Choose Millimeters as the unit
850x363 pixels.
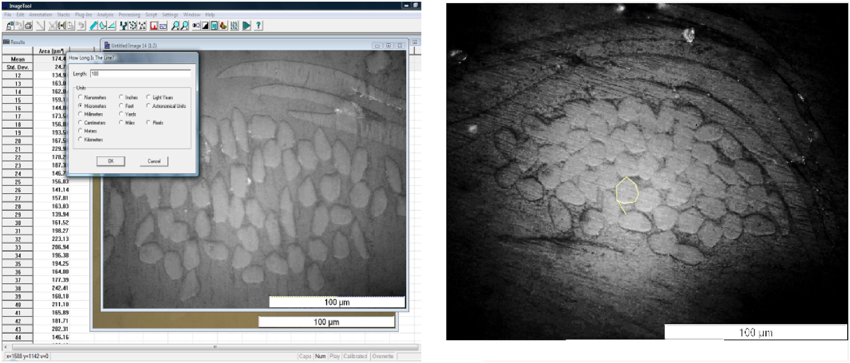pos(80,114)
